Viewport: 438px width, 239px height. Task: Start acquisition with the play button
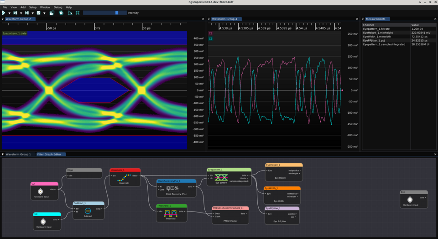pos(4,13)
